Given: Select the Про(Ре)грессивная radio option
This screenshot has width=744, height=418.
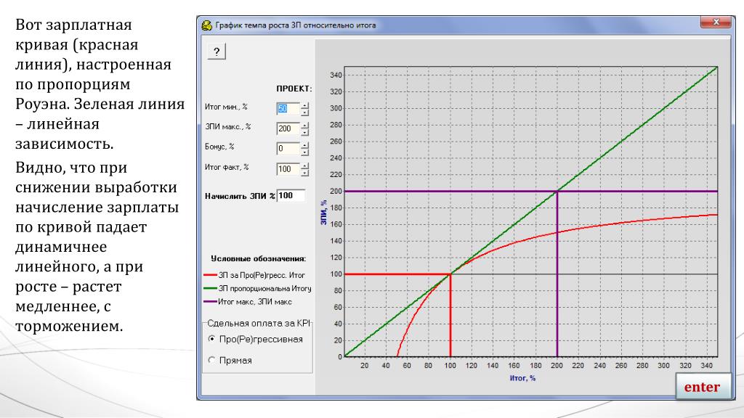Looking at the screenshot, I should pyautogui.click(x=212, y=339).
